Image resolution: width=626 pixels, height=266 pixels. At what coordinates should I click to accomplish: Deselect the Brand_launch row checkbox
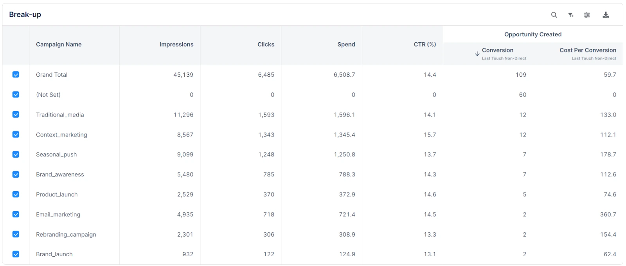(16, 254)
